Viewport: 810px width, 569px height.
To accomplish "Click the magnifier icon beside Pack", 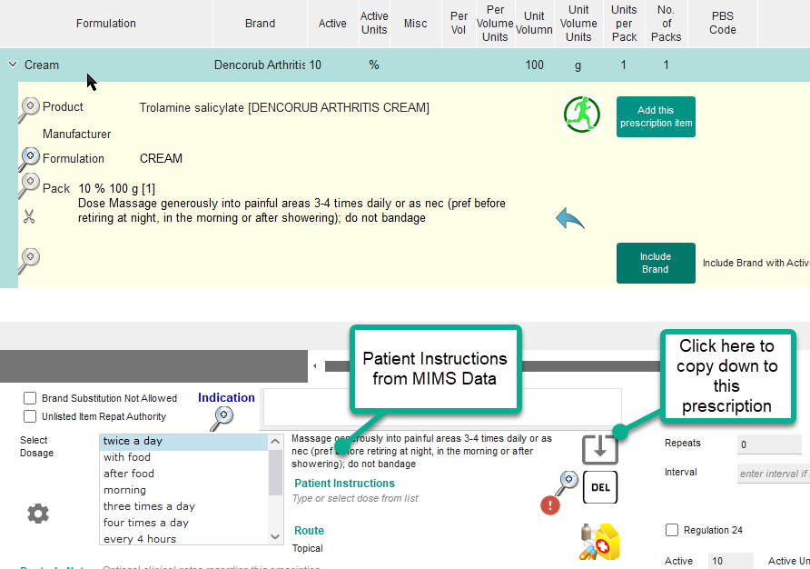I will pyautogui.click(x=29, y=185).
